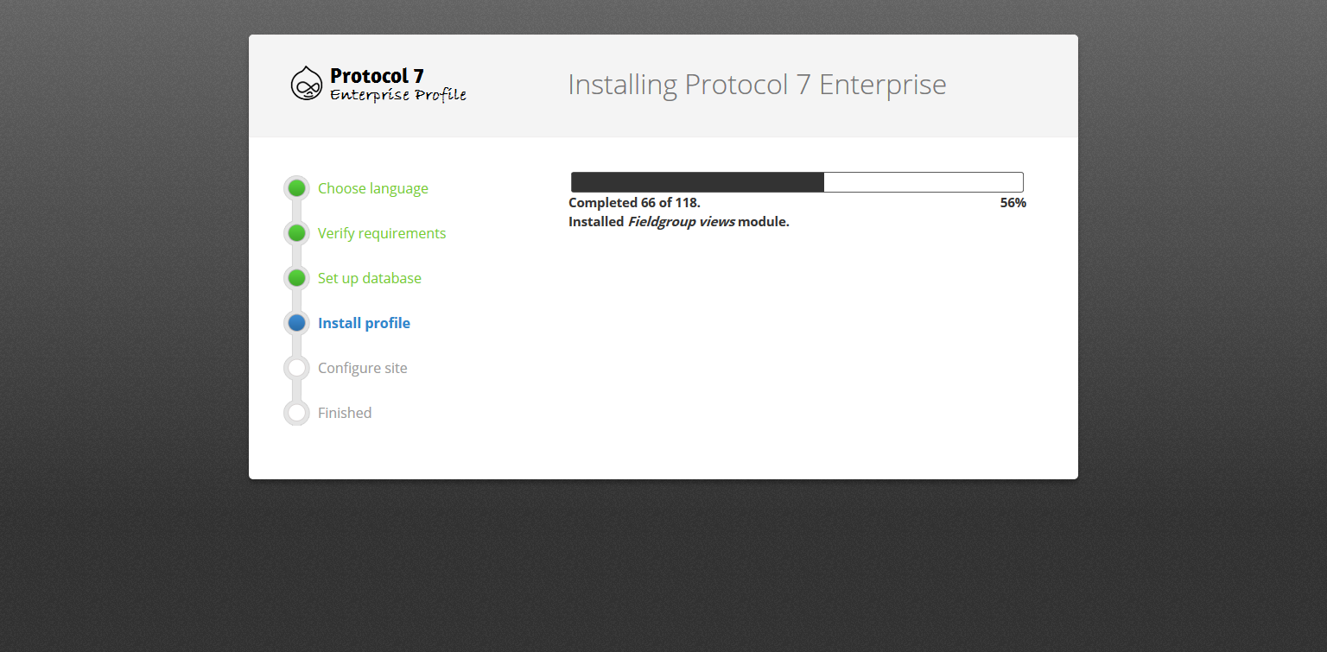Image resolution: width=1327 pixels, height=652 pixels.
Task: Click the Enterprise Profile tagline text
Action: click(398, 95)
